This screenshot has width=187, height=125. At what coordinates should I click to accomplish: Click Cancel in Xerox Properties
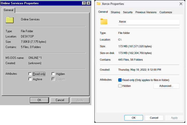coord(154,118)
